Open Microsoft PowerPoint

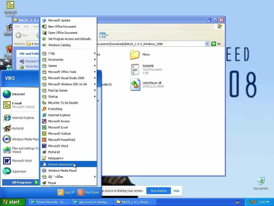pos(68,139)
